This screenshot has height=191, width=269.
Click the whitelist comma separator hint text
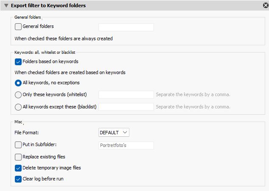point(193,95)
